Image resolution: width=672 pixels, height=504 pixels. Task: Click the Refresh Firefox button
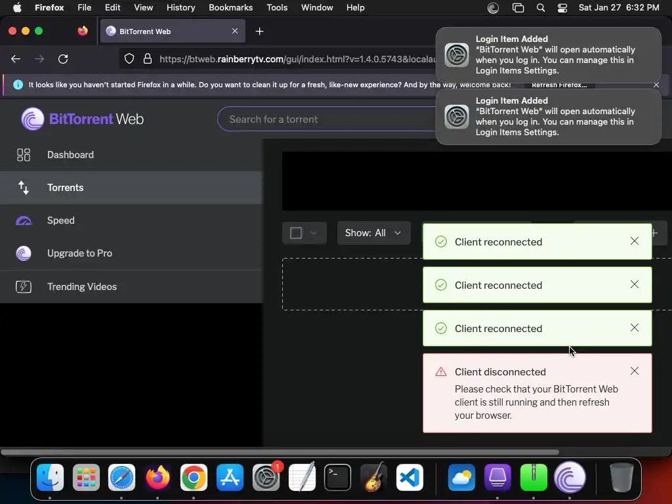click(x=559, y=85)
